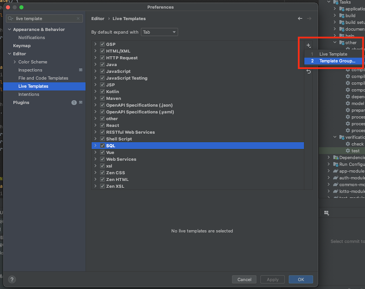Uncheck the GSP template group

pyautogui.click(x=102, y=44)
